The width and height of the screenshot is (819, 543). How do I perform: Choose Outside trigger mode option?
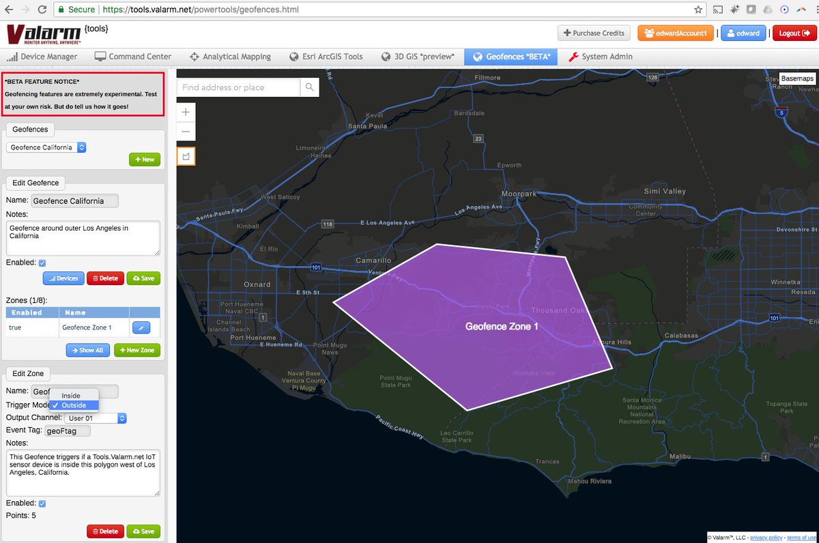point(74,405)
